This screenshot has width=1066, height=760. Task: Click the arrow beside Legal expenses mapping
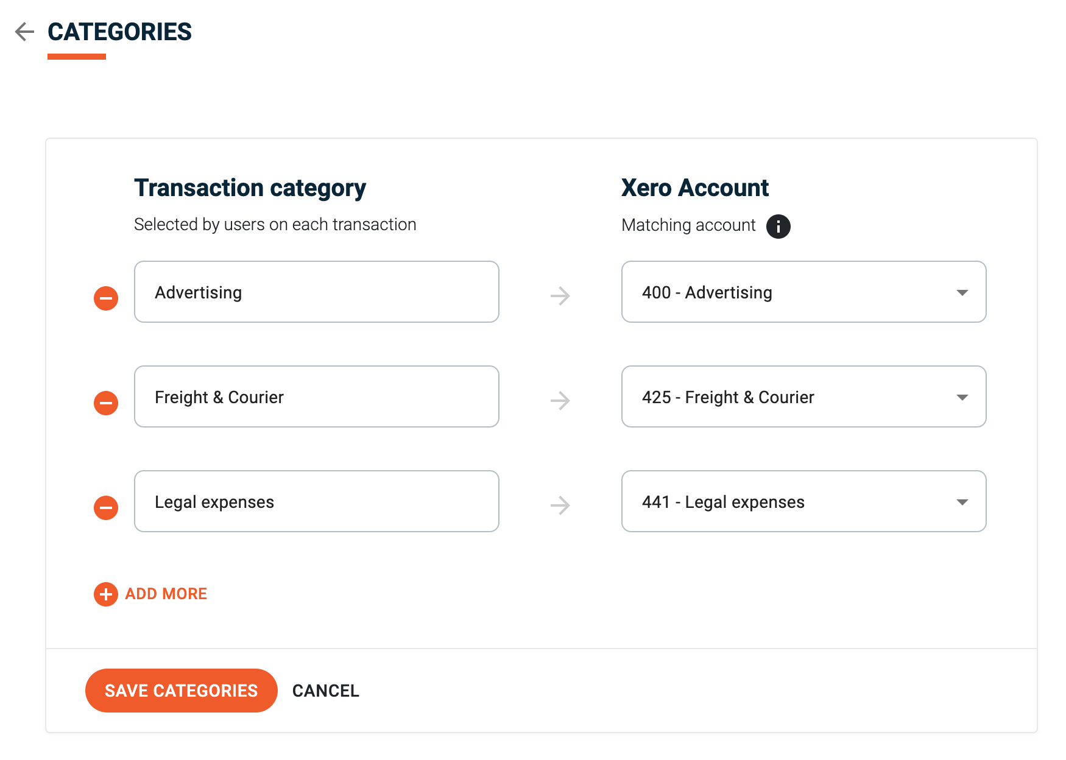coord(560,506)
